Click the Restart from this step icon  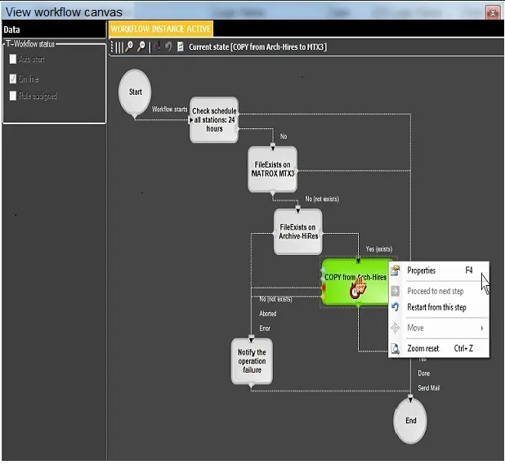(x=396, y=307)
